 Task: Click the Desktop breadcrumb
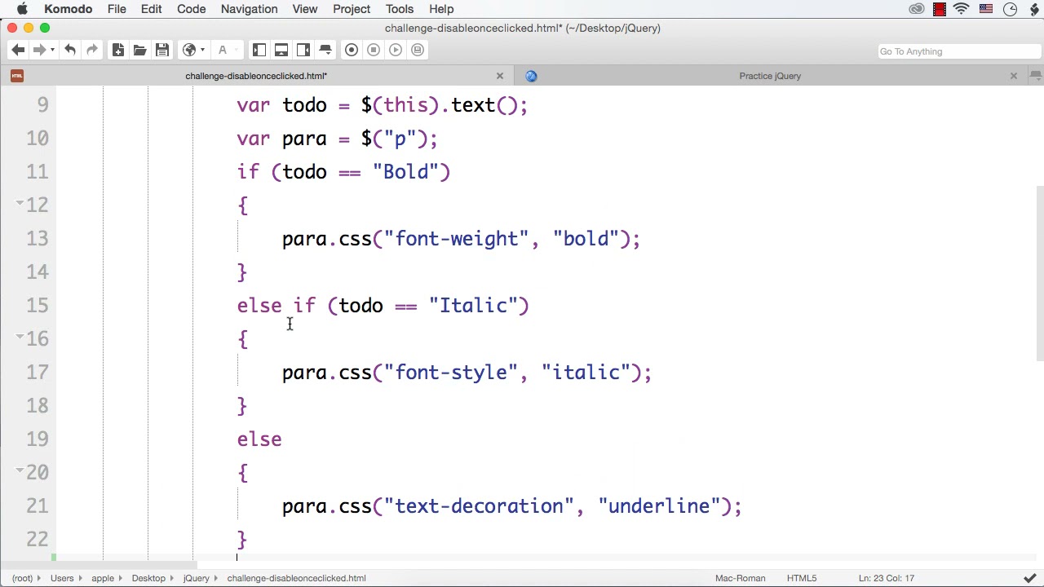[148, 578]
